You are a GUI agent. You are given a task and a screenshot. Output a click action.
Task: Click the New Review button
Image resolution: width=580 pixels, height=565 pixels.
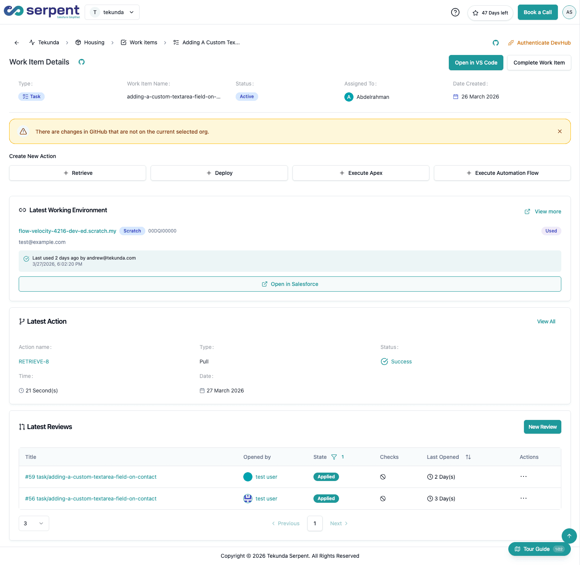click(x=542, y=427)
